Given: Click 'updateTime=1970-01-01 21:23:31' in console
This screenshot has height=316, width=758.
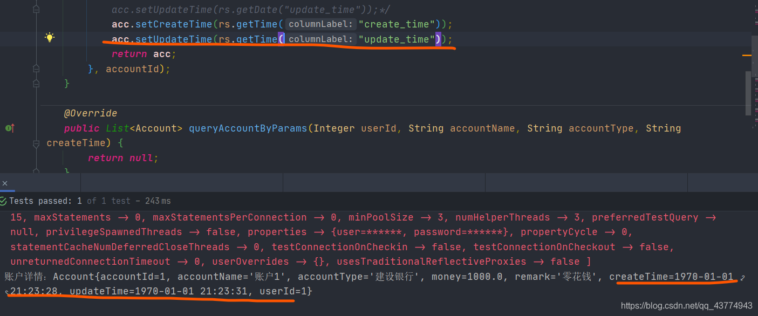Looking at the screenshot, I should coord(159,291).
